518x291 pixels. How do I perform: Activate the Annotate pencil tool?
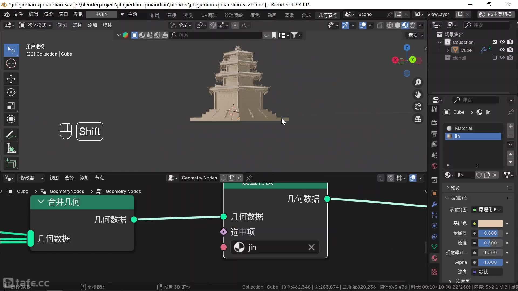click(11, 135)
